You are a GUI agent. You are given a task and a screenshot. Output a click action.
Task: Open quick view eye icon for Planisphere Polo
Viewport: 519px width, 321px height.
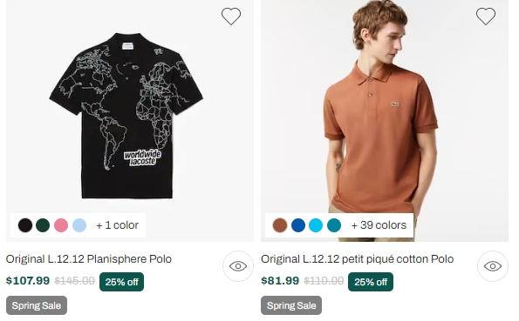[x=238, y=266]
